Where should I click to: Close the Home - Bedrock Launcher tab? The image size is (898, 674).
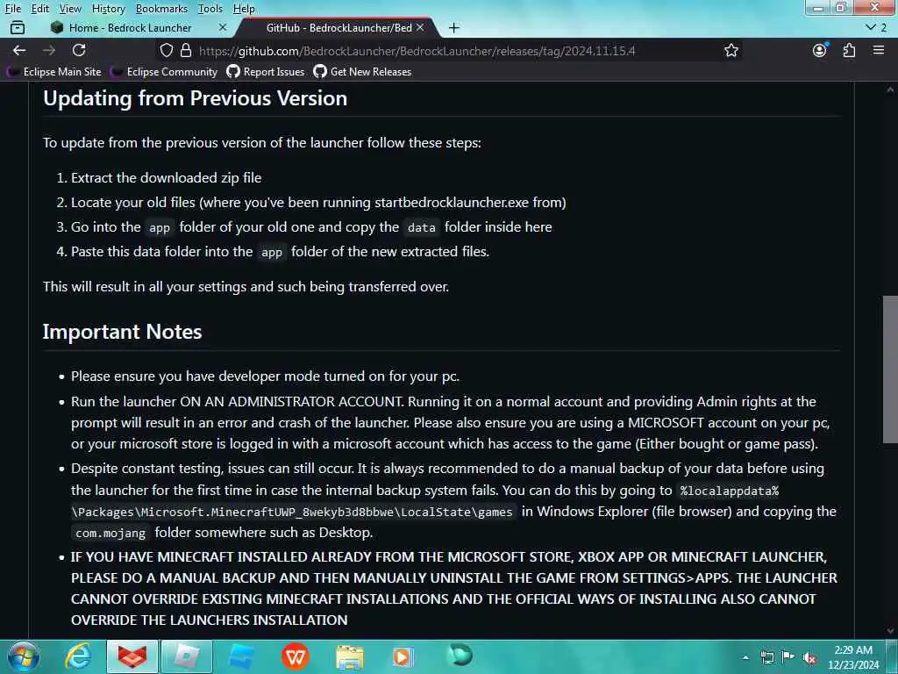pyautogui.click(x=223, y=27)
